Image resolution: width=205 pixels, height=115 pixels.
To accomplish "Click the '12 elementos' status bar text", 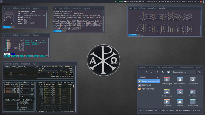I will pos(150,111).
